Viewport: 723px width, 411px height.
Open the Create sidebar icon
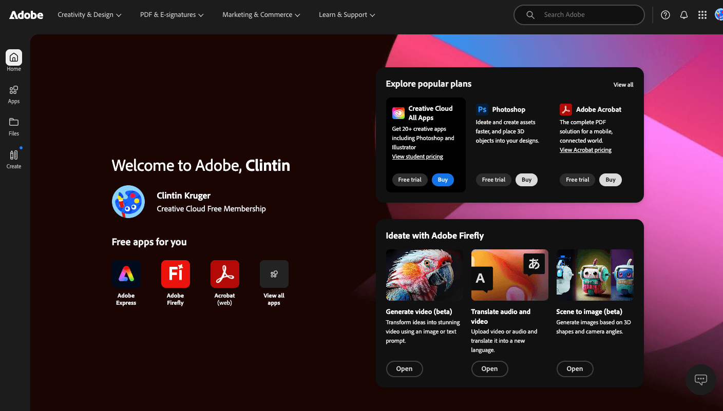[14, 155]
